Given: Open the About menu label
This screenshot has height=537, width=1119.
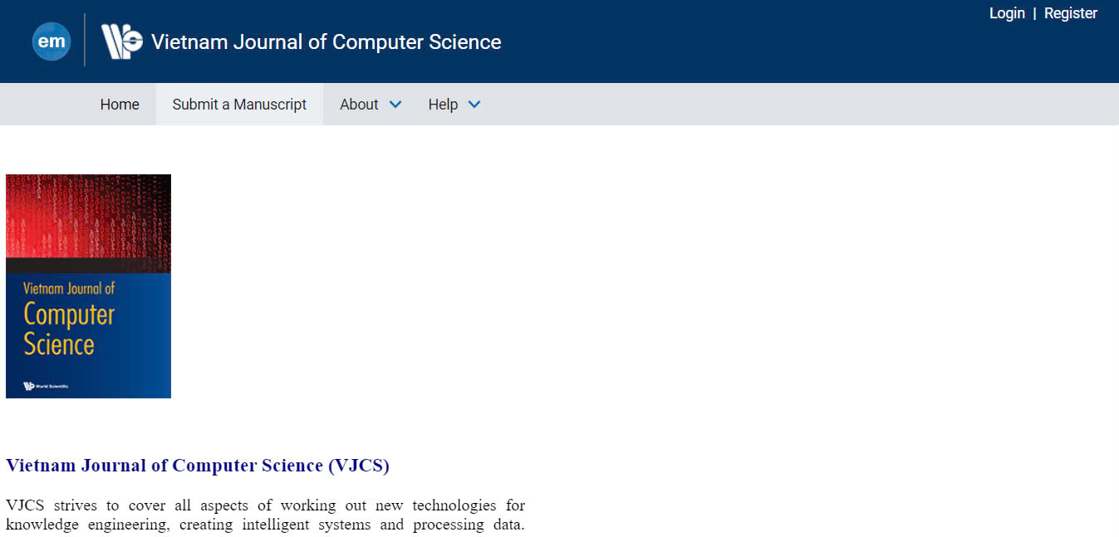Looking at the screenshot, I should point(359,105).
